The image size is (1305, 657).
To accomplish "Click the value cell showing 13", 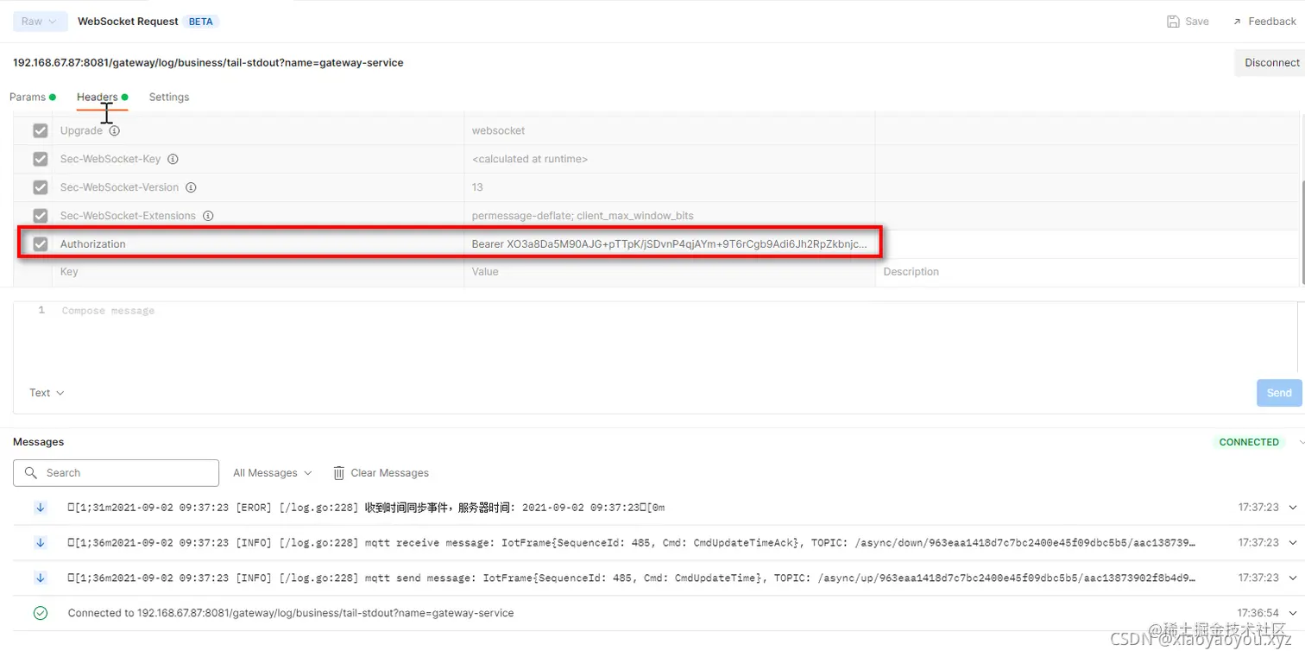I will click(670, 187).
